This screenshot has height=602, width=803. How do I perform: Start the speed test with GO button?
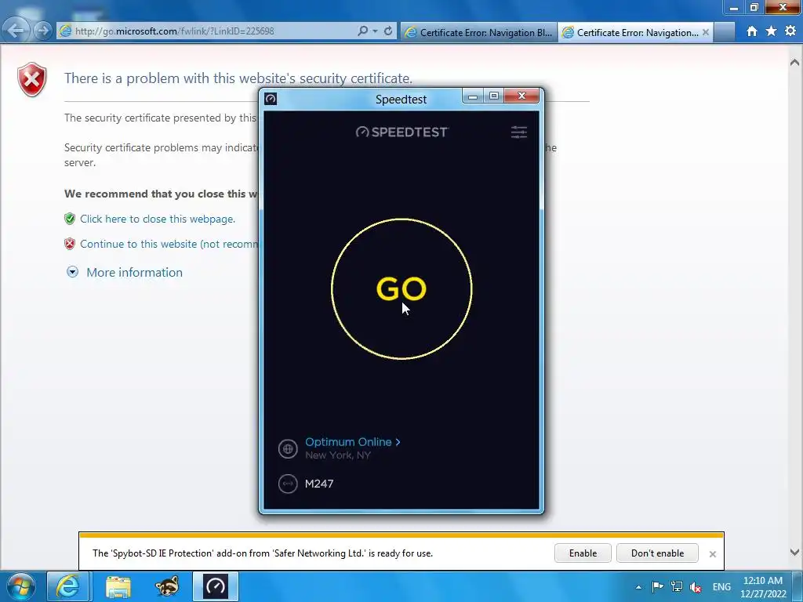(x=401, y=288)
